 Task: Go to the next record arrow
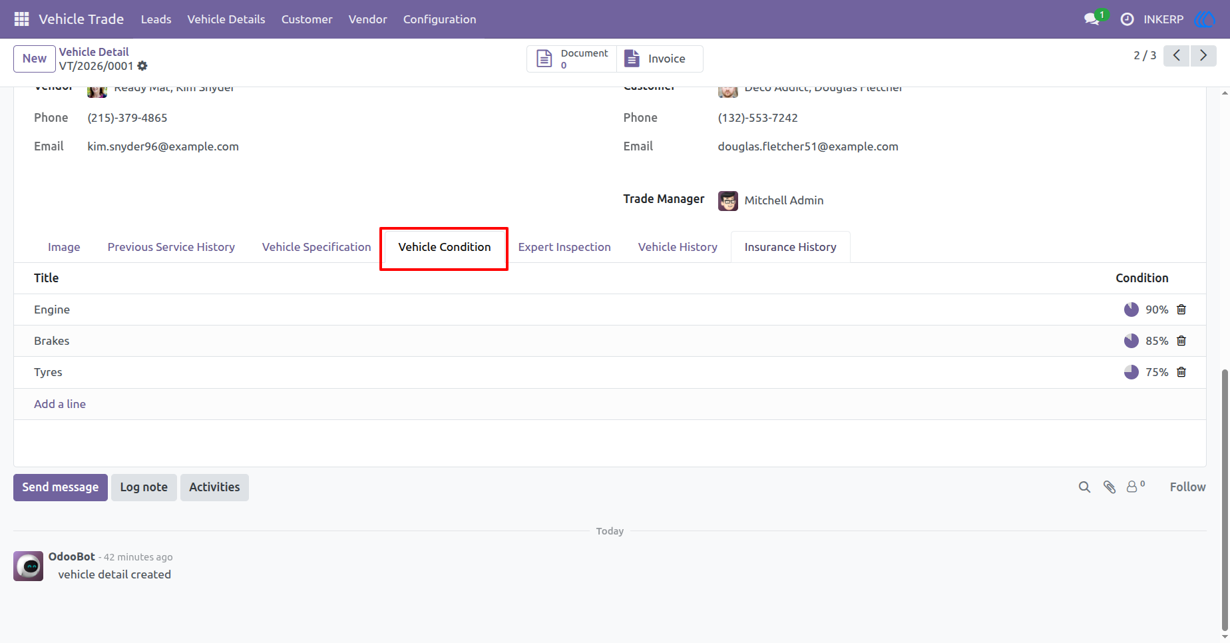click(x=1203, y=55)
